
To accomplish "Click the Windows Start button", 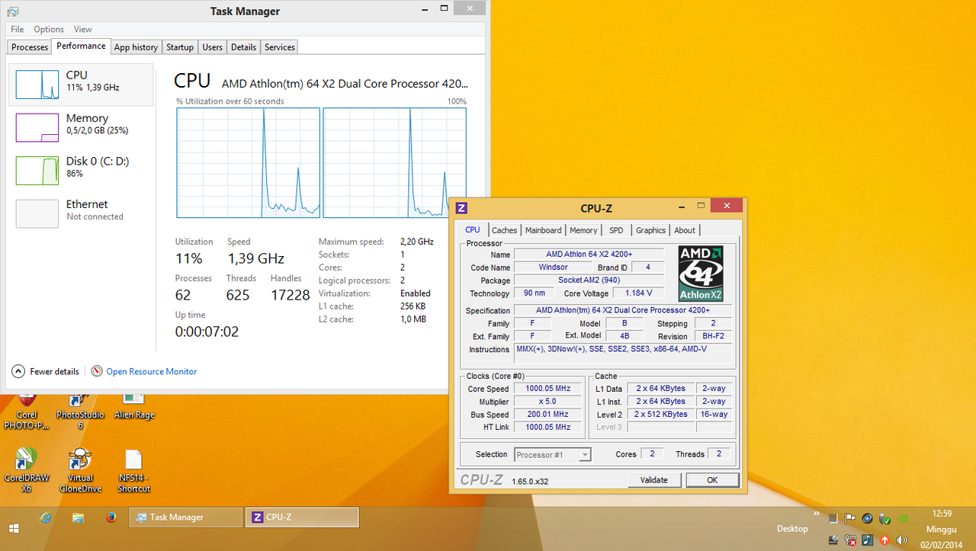I will click(x=14, y=527).
